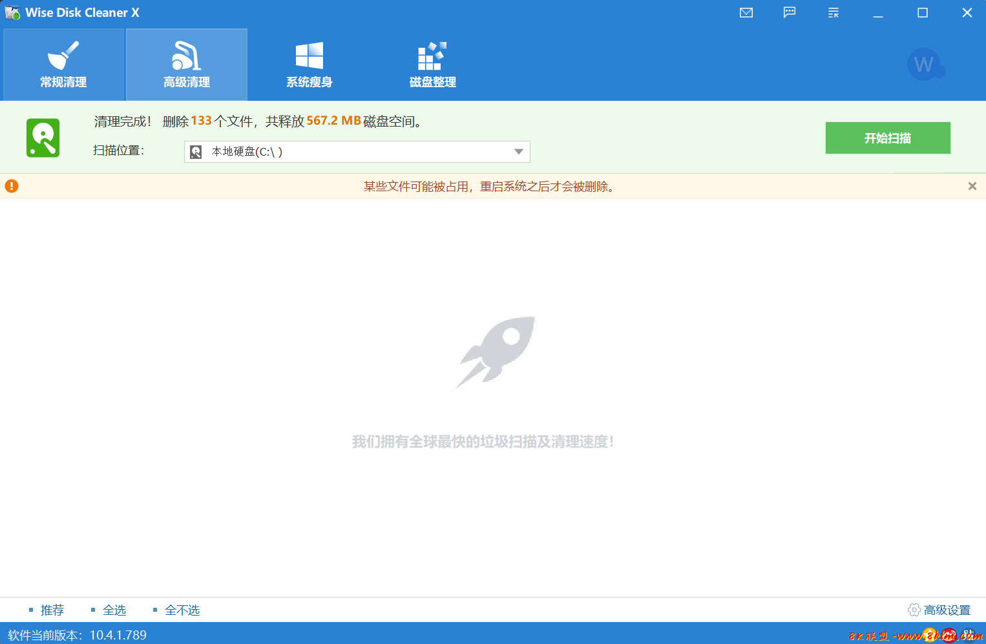Open the title bar menu list icon

pyautogui.click(x=834, y=13)
